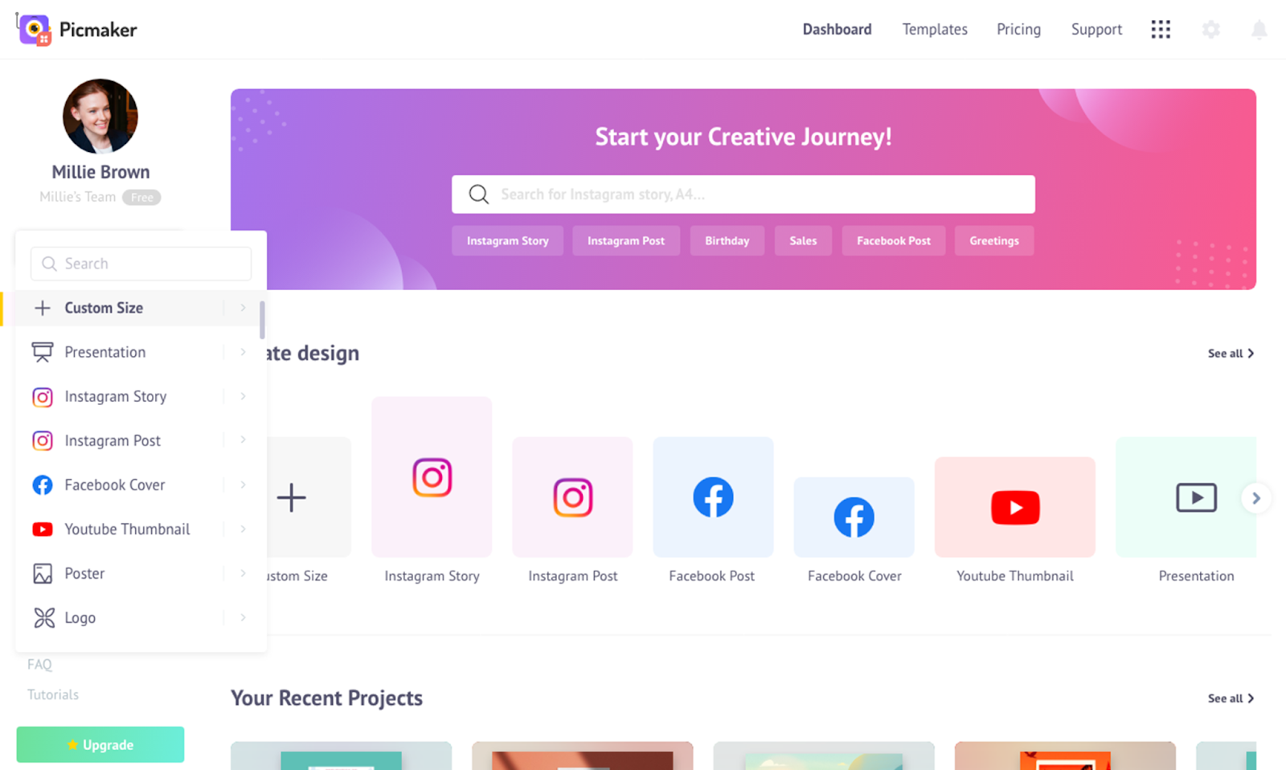Click the plus Custom Size card
1286x770 pixels.
(309, 497)
